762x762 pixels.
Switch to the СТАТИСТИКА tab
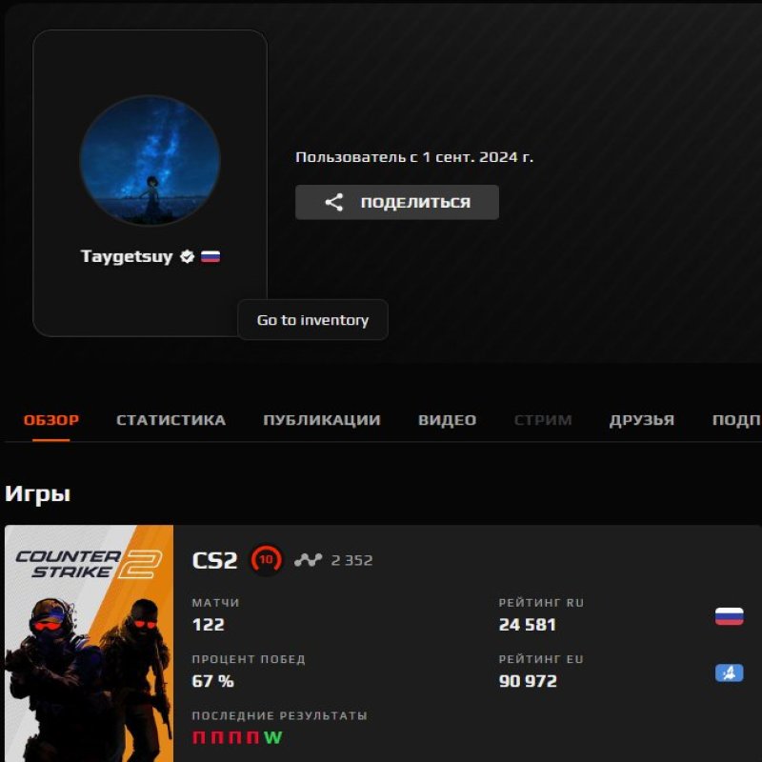pyautogui.click(x=170, y=419)
